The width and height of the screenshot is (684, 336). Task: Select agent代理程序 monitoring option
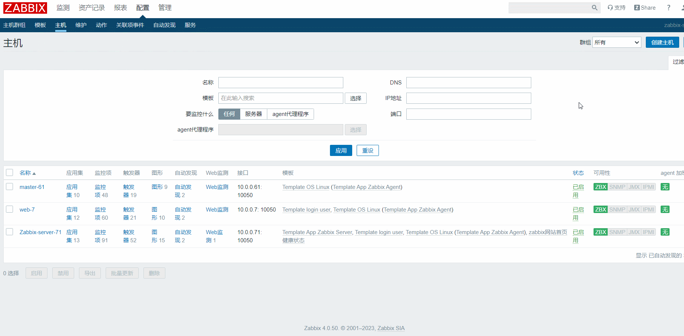pos(291,114)
